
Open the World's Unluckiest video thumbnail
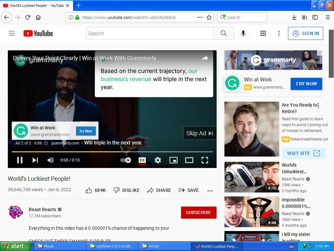tap(251, 177)
